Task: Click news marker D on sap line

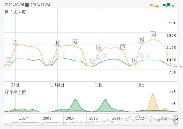Action: click(x=123, y=47)
